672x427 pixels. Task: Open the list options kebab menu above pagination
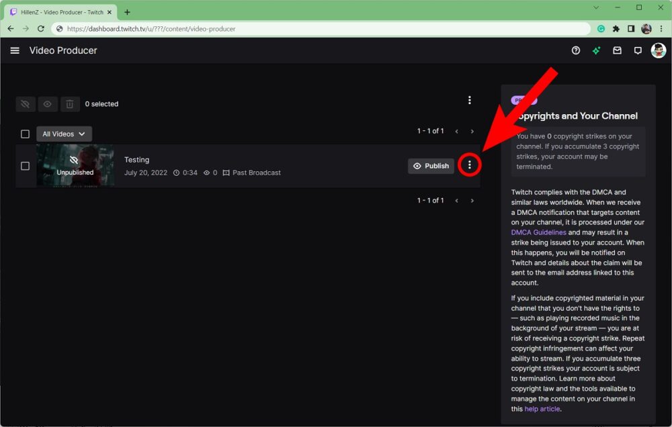469,99
